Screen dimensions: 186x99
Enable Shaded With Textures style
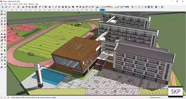(x=149, y=7)
